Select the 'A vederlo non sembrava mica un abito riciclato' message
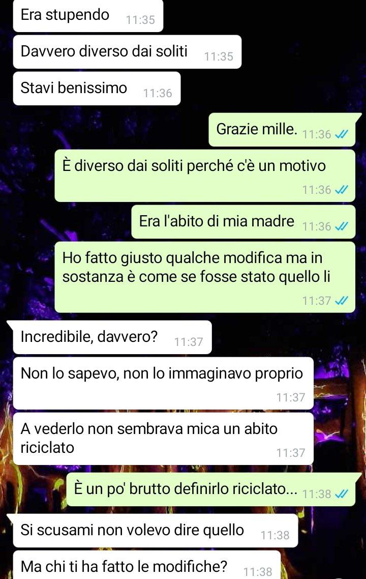 (x=163, y=439)
